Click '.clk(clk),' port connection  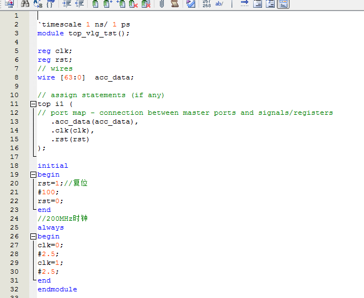tap(72, 130)
